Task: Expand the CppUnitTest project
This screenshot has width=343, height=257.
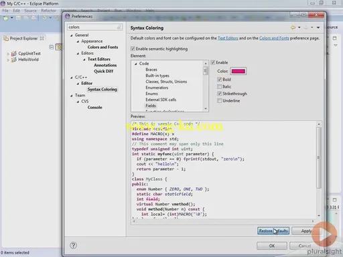Action: [x=8, y=54]
